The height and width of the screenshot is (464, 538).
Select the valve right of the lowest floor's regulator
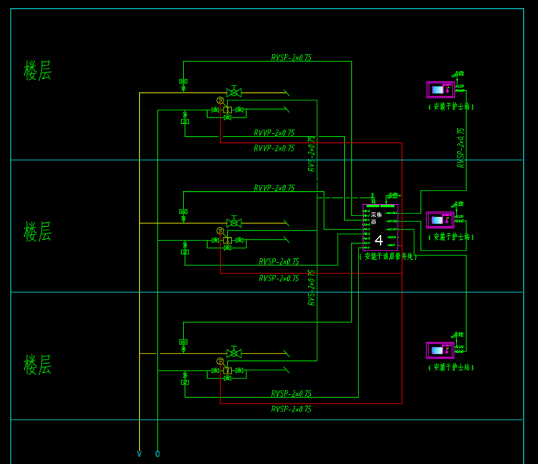click(x=239, y=371)
